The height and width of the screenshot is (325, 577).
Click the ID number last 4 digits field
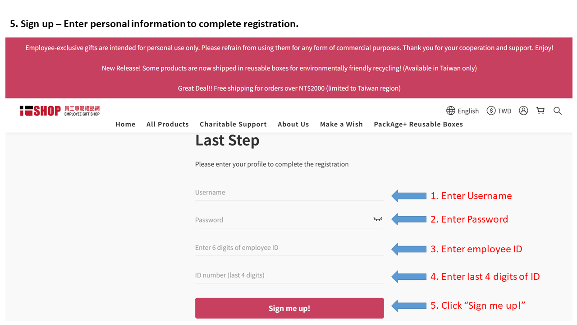(288, 275)
